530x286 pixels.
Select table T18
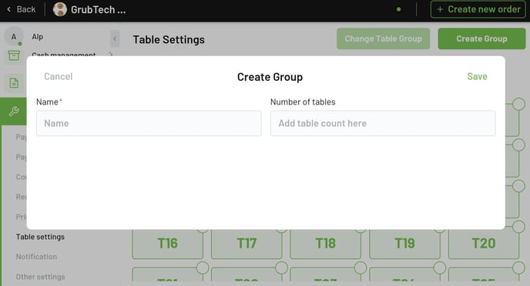[326, 244]
